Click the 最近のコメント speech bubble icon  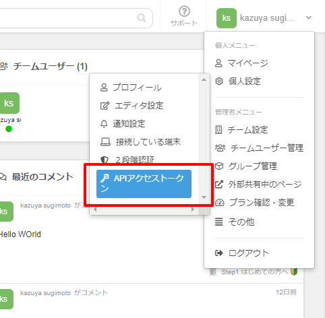[3, 177]
